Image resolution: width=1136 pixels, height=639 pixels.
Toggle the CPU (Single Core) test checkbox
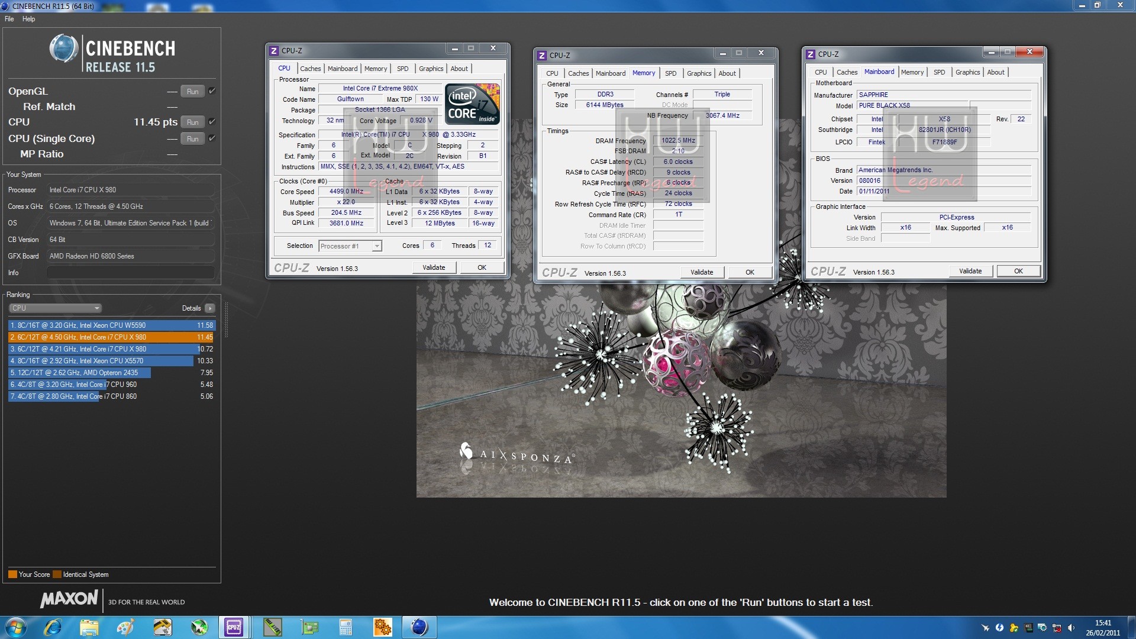pos(212,138)
